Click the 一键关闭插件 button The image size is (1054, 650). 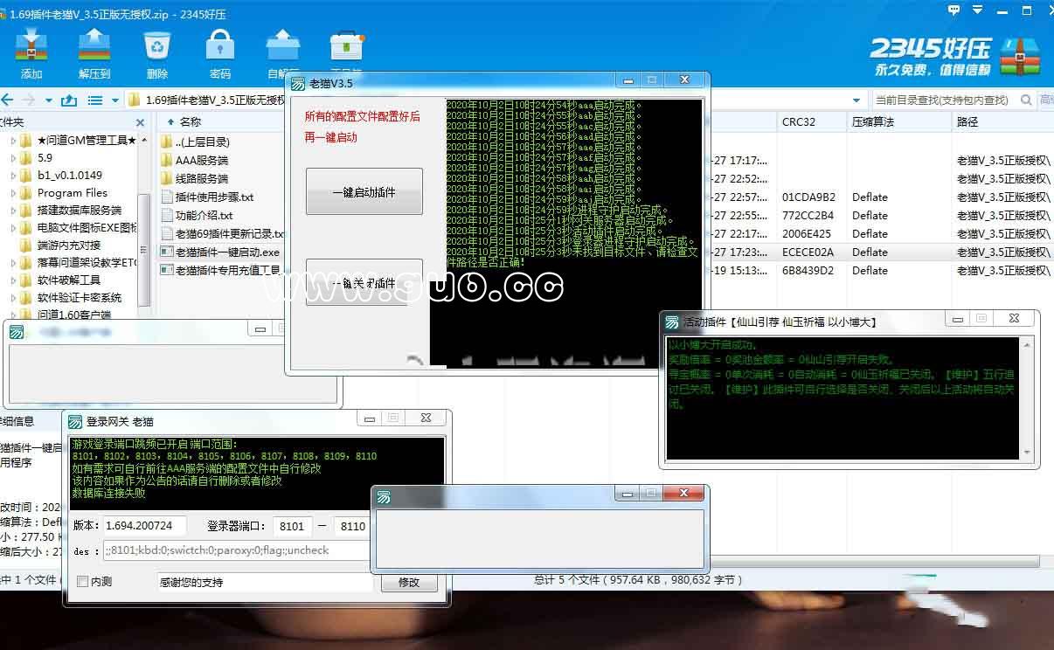(364, 282)
